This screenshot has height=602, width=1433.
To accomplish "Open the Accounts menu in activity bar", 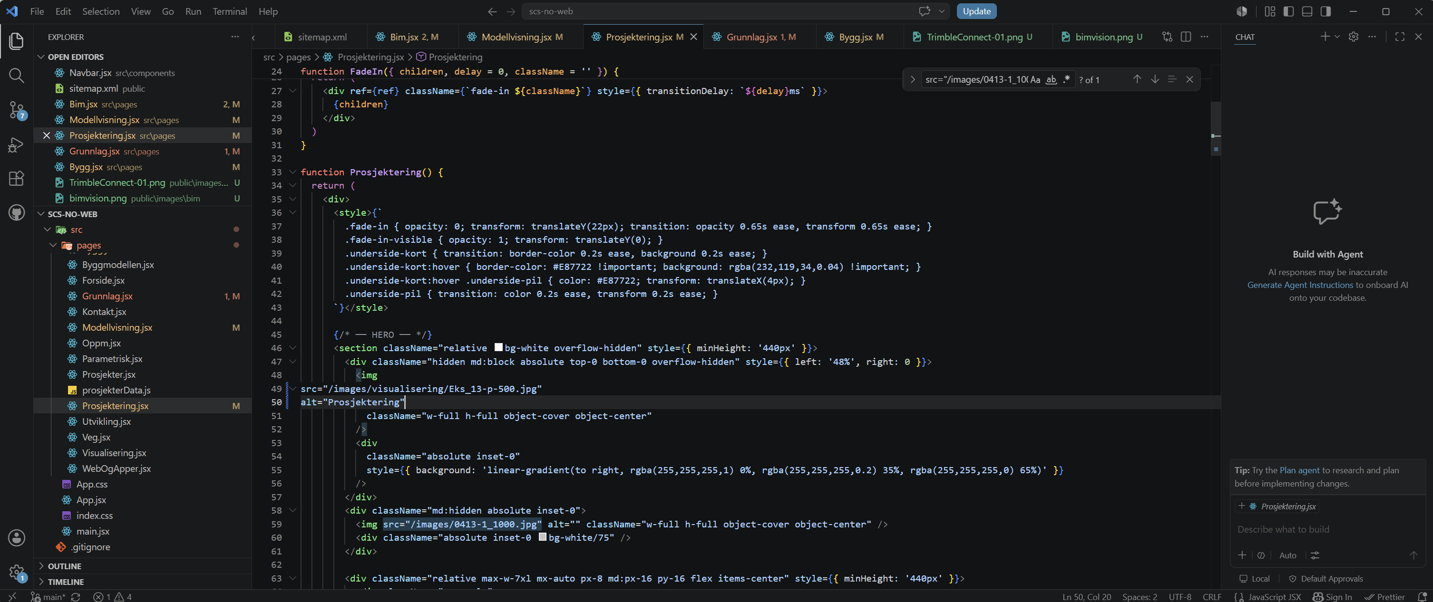I will click(x=16, y=537).
